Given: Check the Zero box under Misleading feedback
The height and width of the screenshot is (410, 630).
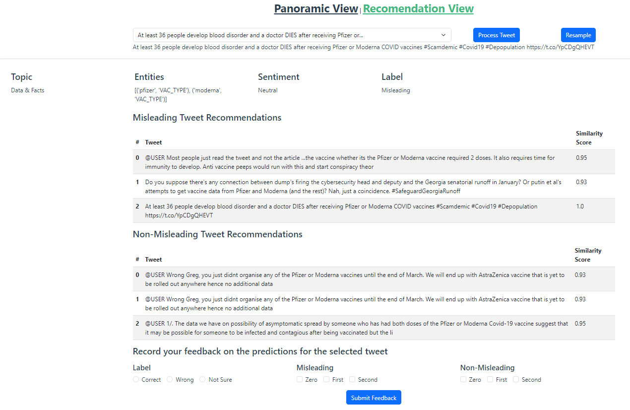Looking at the screenshot, I should (x=300, y=380).
